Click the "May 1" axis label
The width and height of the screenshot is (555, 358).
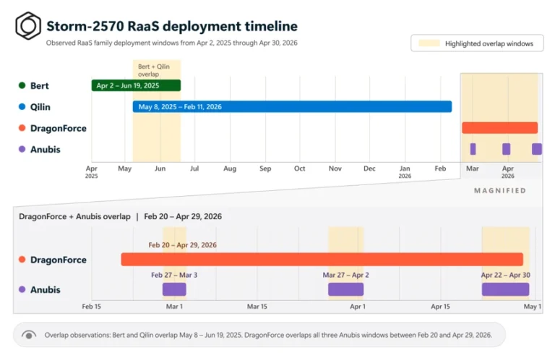pyautogui.click(x=533, y=307)
